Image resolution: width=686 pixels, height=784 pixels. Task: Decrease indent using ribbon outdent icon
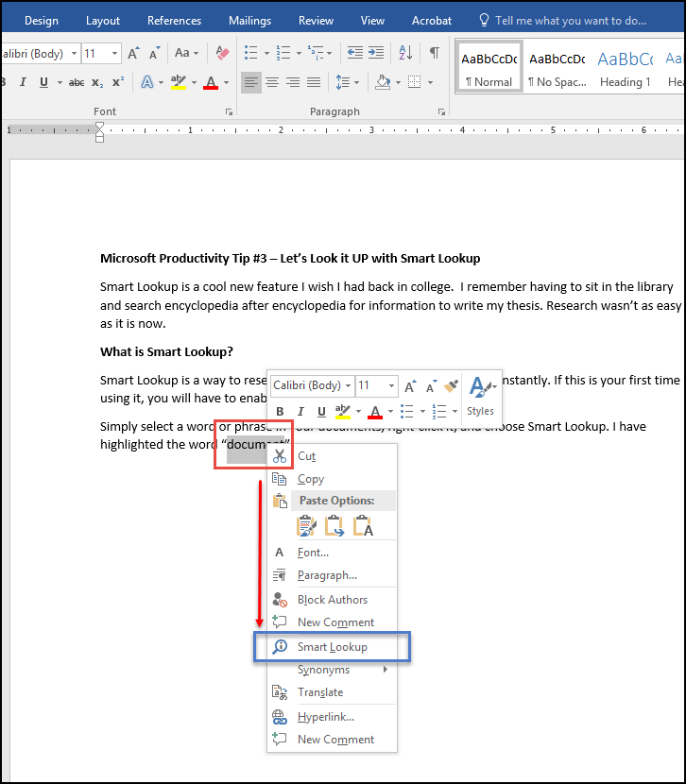pos(355,53)
